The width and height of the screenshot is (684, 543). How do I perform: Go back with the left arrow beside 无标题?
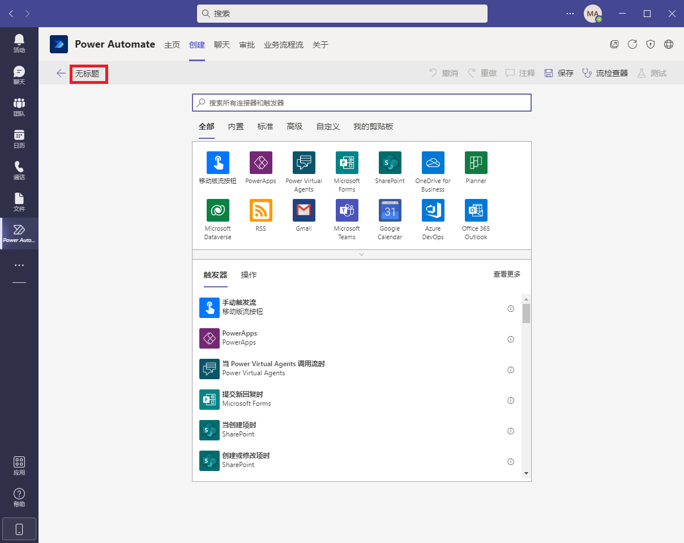coord(61,73)
